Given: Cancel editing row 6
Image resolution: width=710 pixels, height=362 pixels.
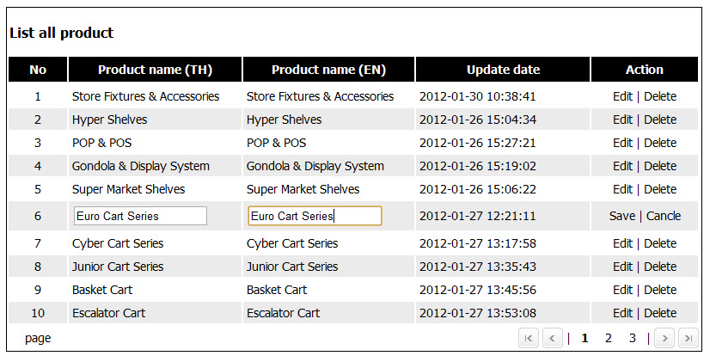Looking at the screenshot, I should click(664, 216).
